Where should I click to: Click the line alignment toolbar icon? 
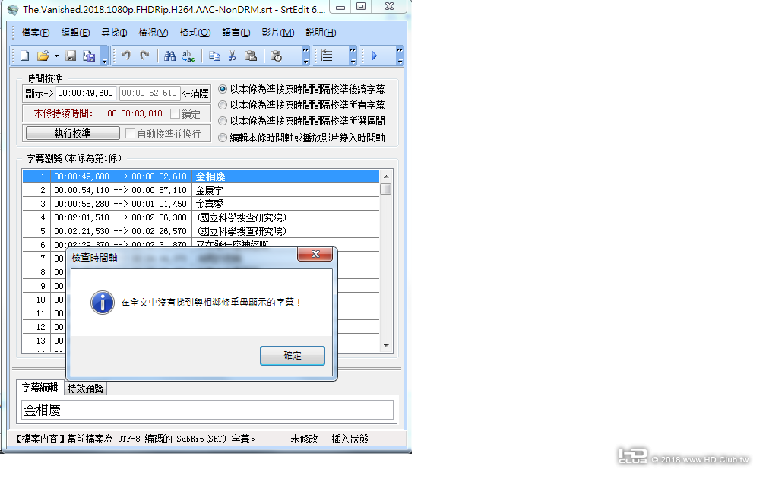[327, 56]
